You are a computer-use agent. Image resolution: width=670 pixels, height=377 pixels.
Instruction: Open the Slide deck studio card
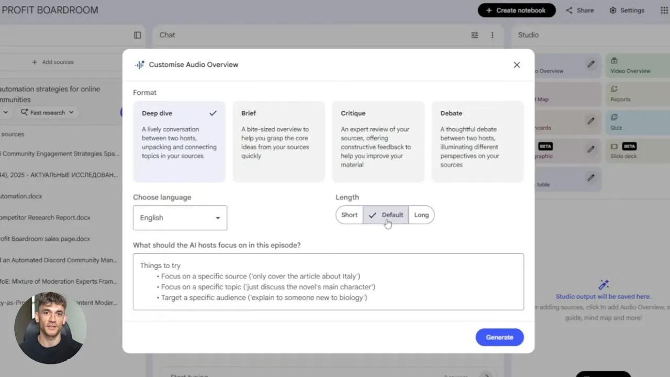click(x=638, y=150)
